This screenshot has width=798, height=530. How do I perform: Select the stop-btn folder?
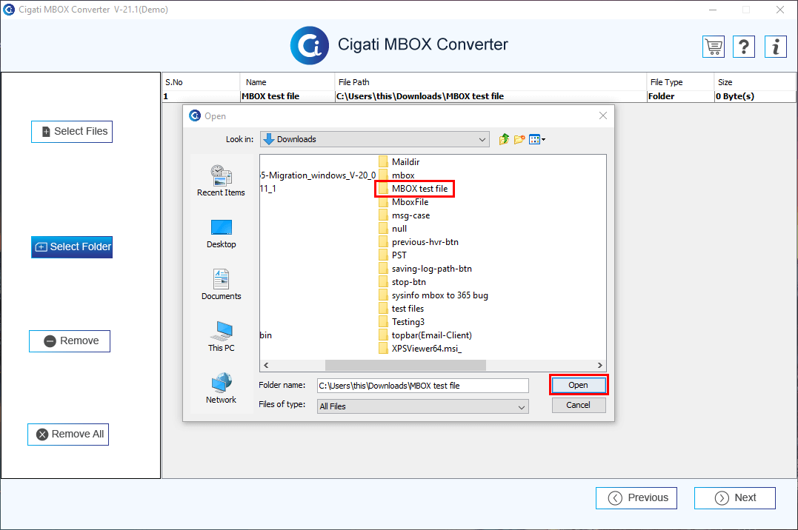coord(402,282)
